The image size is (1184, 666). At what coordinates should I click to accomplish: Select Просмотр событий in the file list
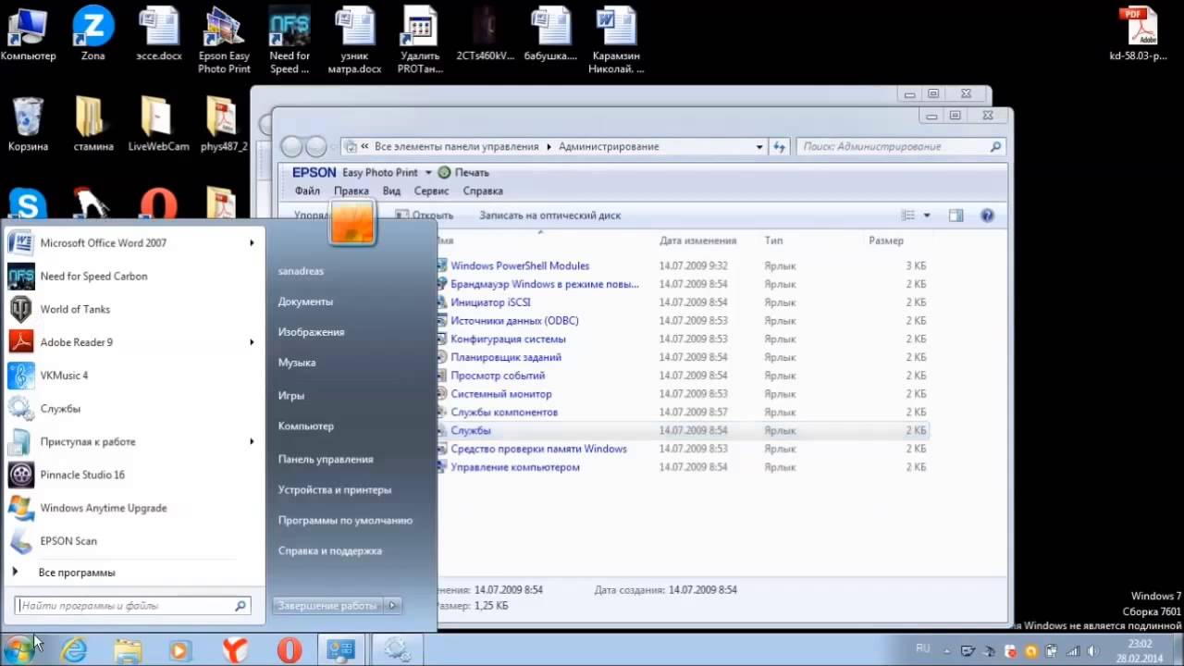pyautogui.click(x=498, y=376)
